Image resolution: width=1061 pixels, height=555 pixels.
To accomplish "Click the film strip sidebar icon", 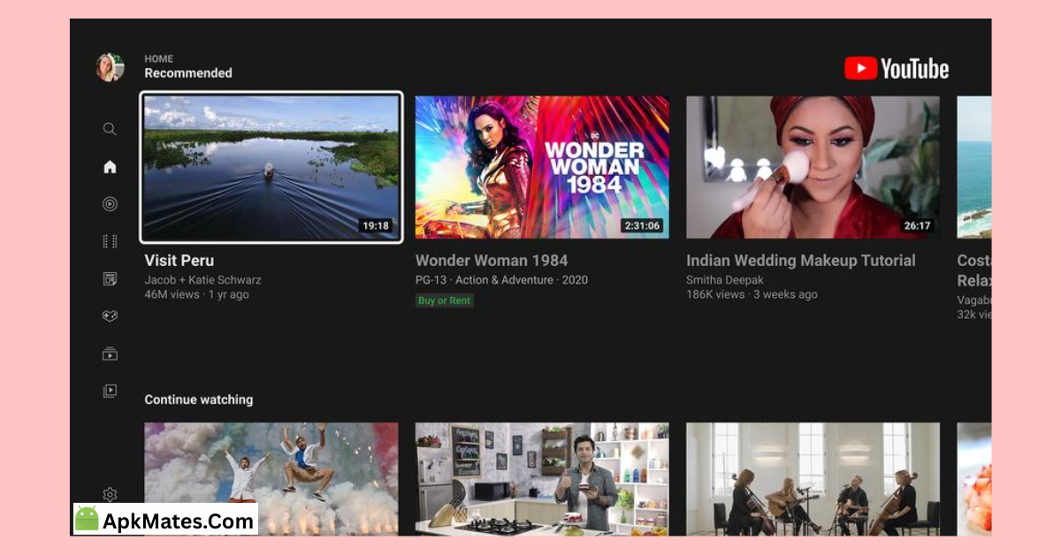I will click(x=110, y=241).
